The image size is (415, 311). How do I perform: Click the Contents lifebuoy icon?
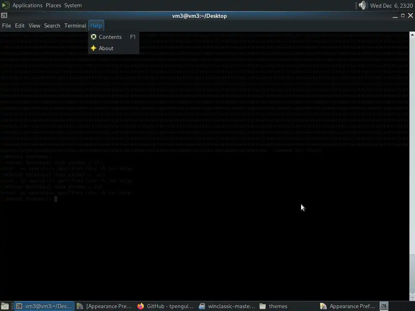[x=94, y=37]
